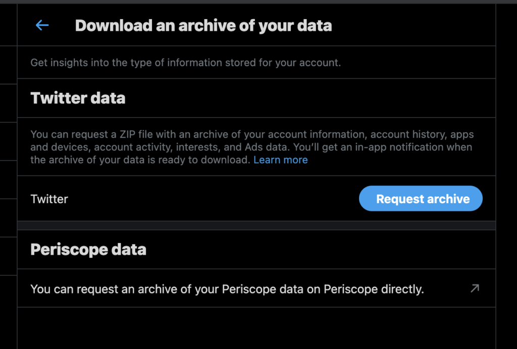This screenshot has width=517, height=349.
Task: Select the Periscope data section header
Action: [88, 249]
